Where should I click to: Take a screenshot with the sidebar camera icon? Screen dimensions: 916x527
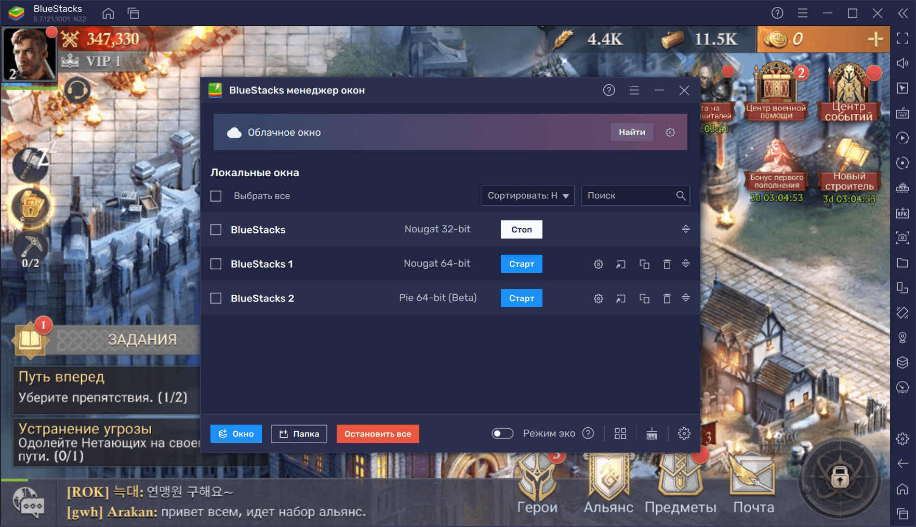[x=903, y=238]
